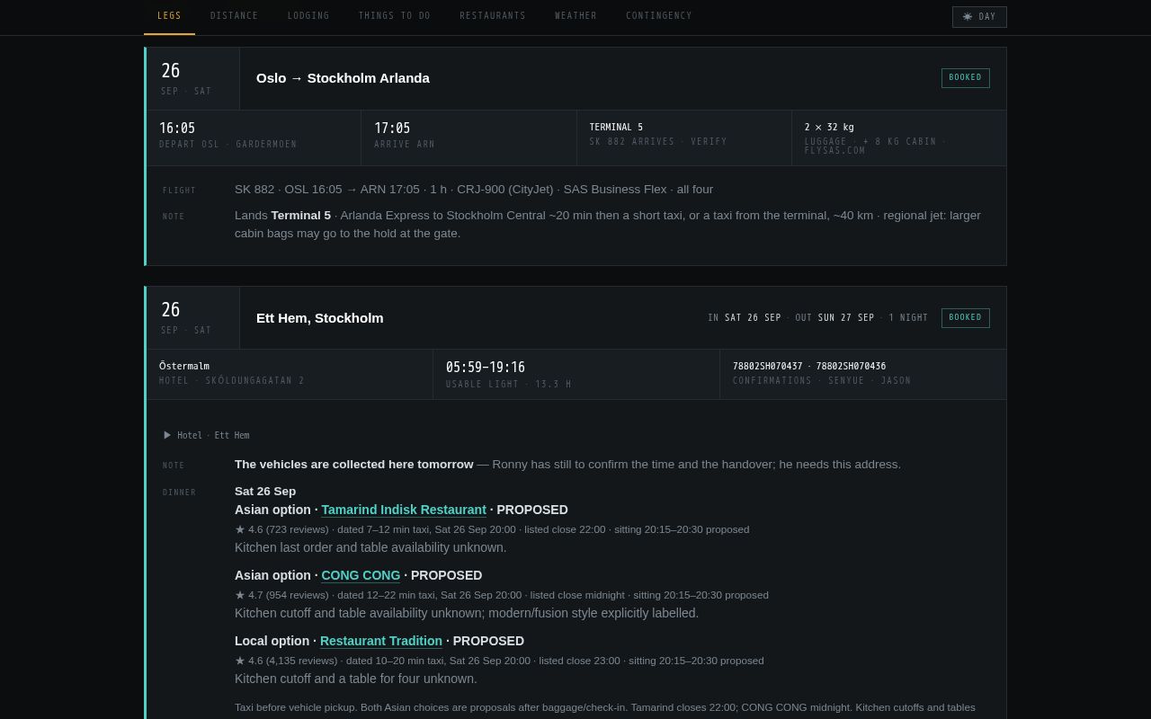Click the vehicles collected tomorrow note
Screen dimensions: 1151x719
(x=567, y=465)
